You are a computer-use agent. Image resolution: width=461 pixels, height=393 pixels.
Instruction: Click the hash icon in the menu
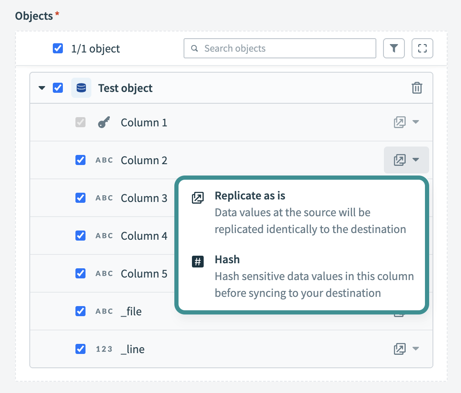(197, 262)
